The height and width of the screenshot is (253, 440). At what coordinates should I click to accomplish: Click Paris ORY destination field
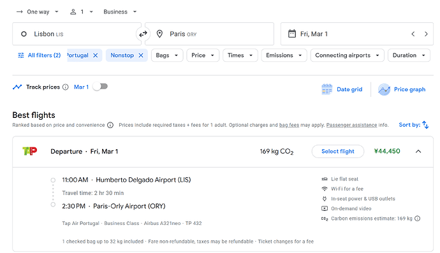point(209,34)
